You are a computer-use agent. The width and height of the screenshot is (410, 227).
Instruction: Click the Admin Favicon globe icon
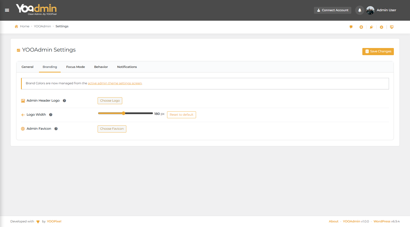point(23,129)
